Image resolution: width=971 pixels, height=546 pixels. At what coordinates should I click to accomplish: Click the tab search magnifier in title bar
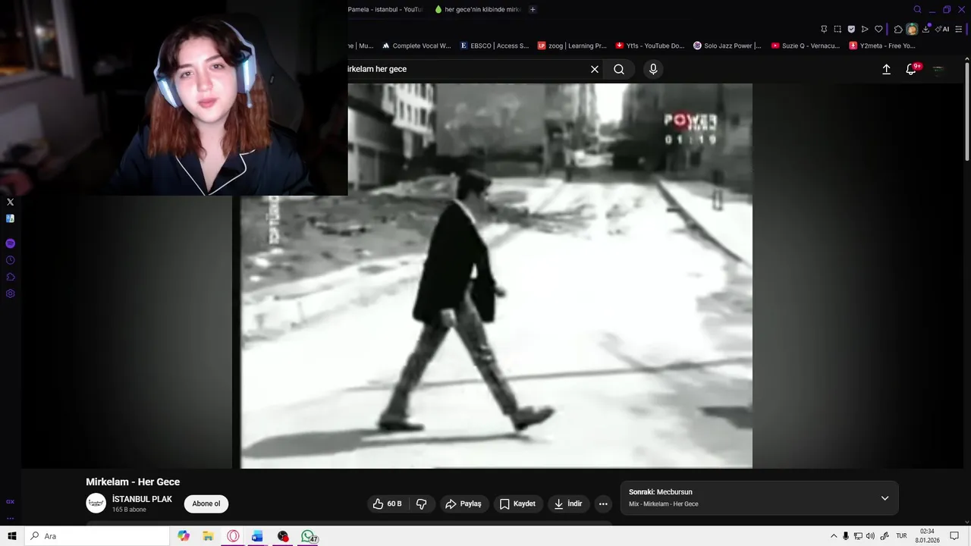click(917, 9)
